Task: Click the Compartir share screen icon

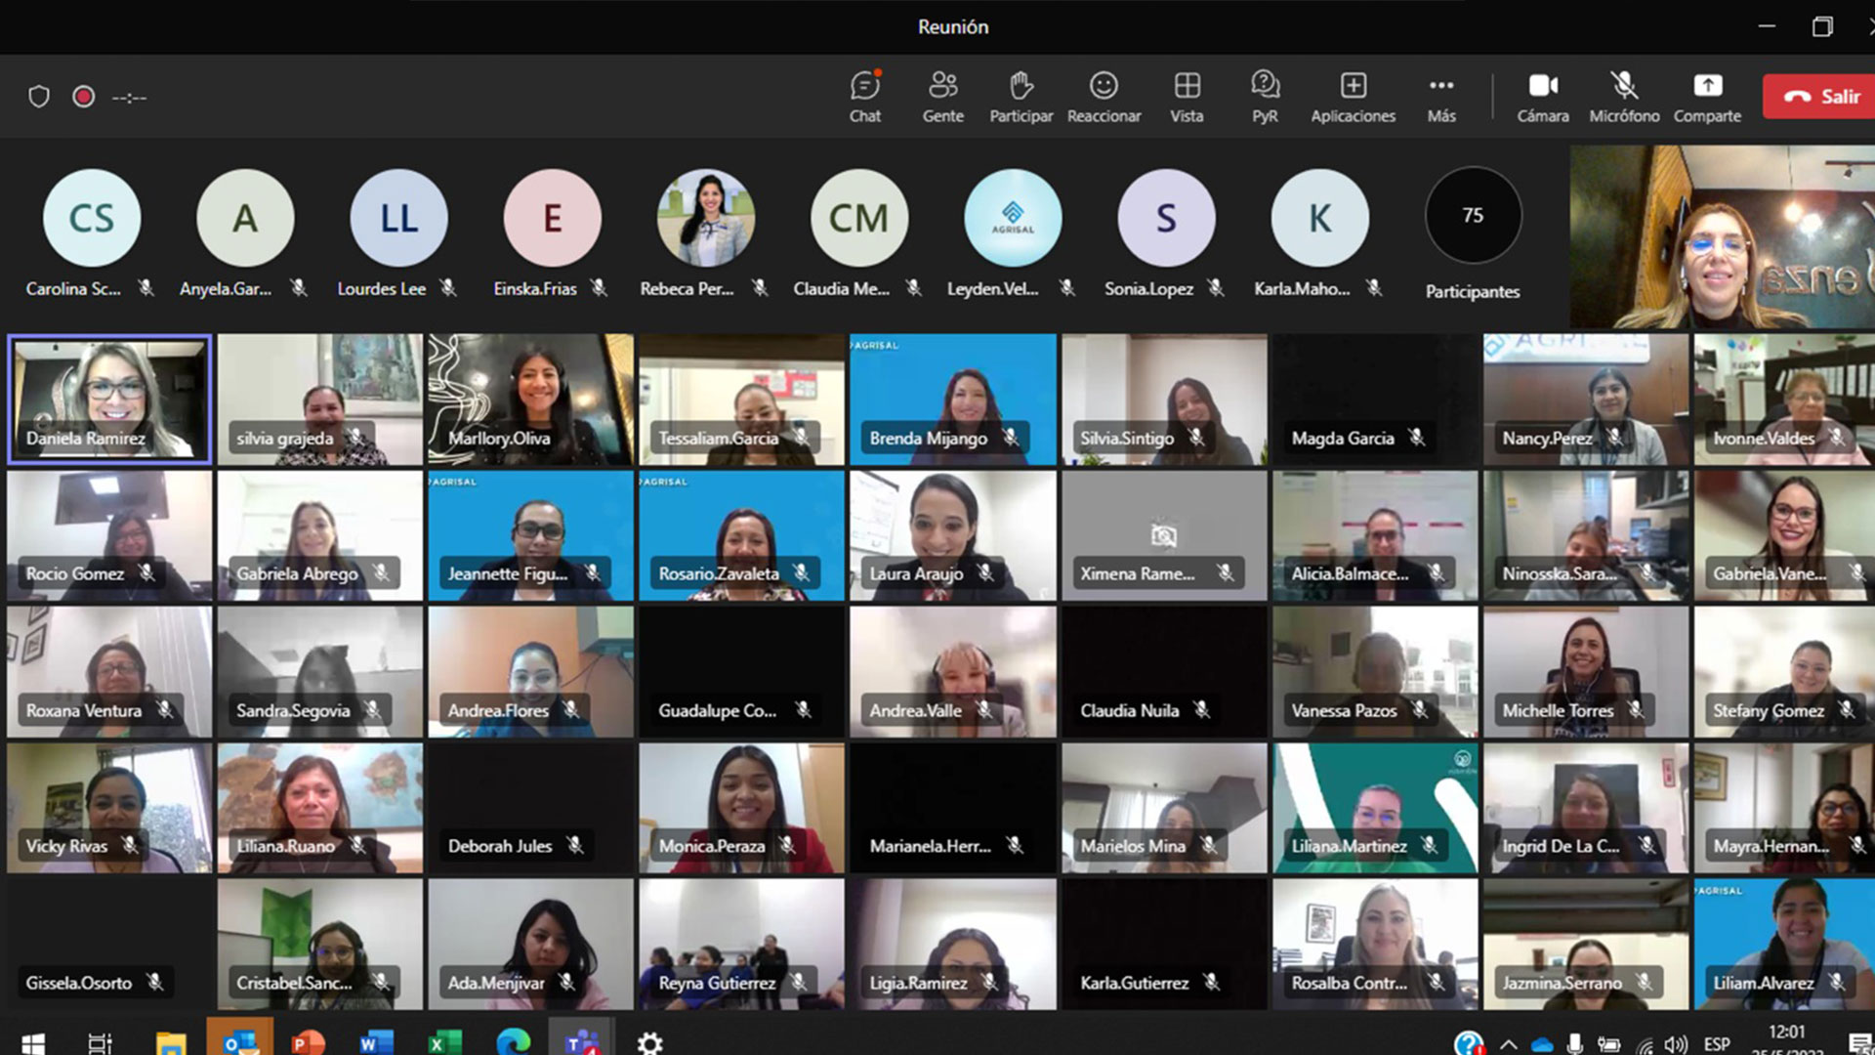Action: [x=1707, y=97]
